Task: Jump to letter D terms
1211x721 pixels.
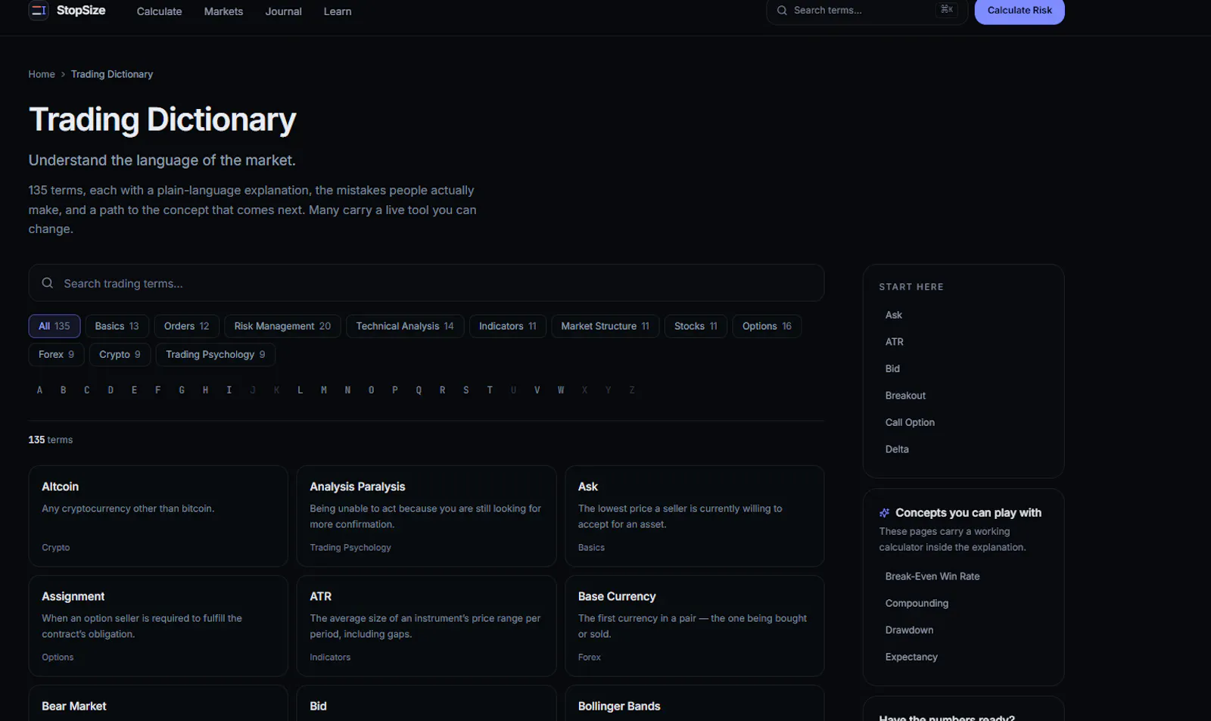Action: (111, 390)
